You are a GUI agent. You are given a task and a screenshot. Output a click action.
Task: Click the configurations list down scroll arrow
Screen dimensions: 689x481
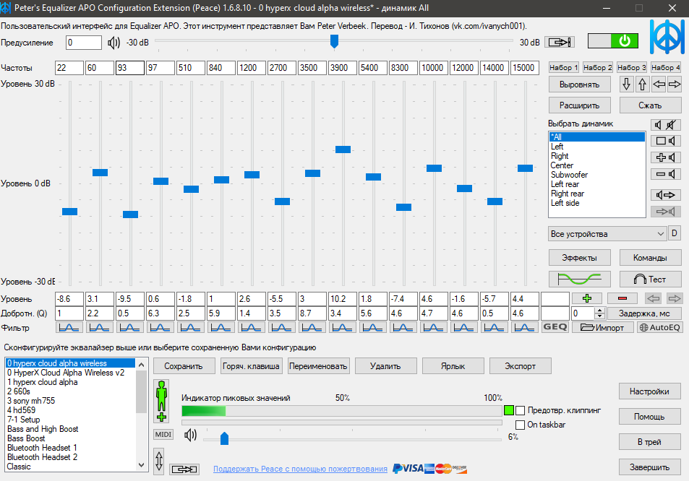(141, 465)
